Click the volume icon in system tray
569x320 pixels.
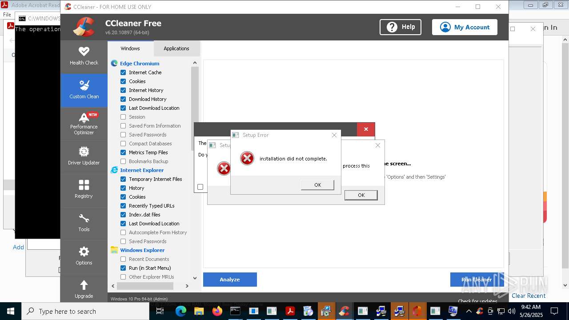click(x=511, y=311)
